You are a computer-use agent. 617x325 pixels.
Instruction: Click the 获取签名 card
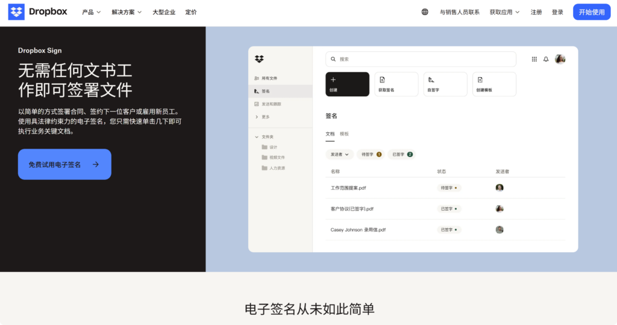coord(396,84)
